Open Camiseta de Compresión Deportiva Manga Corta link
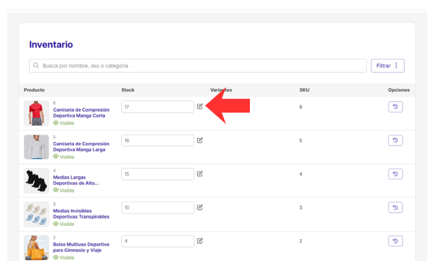446x261 pixels. 80,113
